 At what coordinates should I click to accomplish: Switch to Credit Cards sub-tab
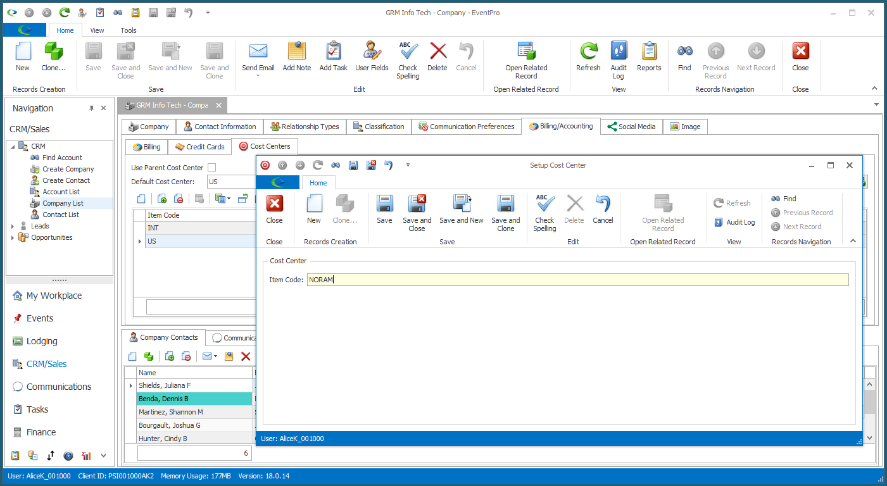[x=200, y=147]
